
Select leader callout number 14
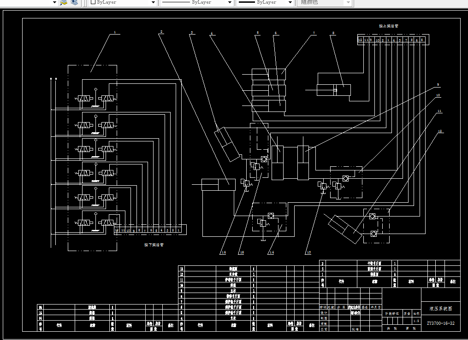[x=272, y=252]
